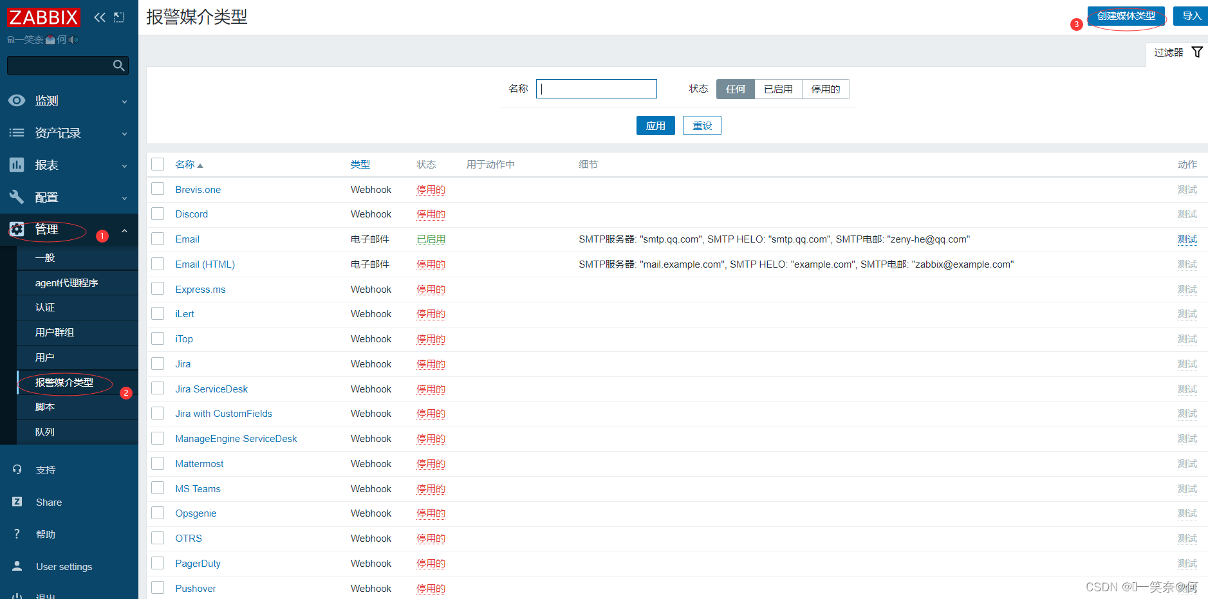Screen dimensions: 1208x599
Task: Check the PagerDuty row checkbox
Action: (158, 563)
